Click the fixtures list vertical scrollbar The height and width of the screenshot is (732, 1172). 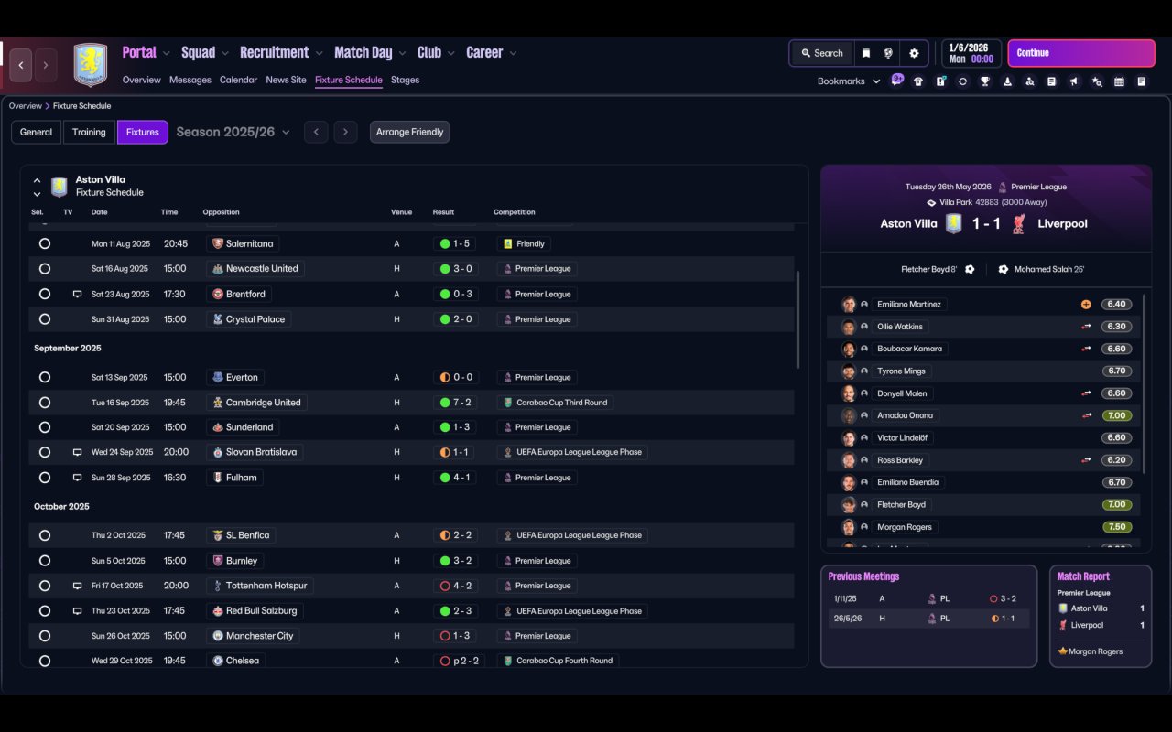click(x=798, y=319)
